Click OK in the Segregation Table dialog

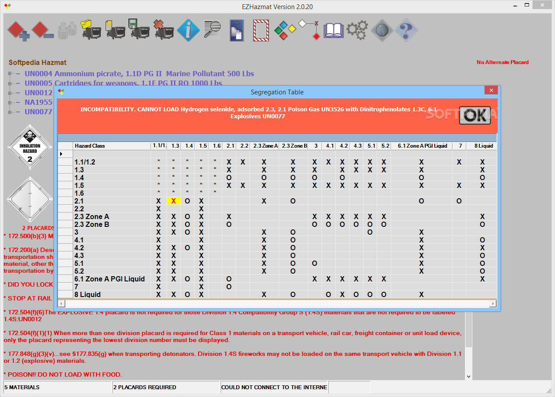[475, 115]
